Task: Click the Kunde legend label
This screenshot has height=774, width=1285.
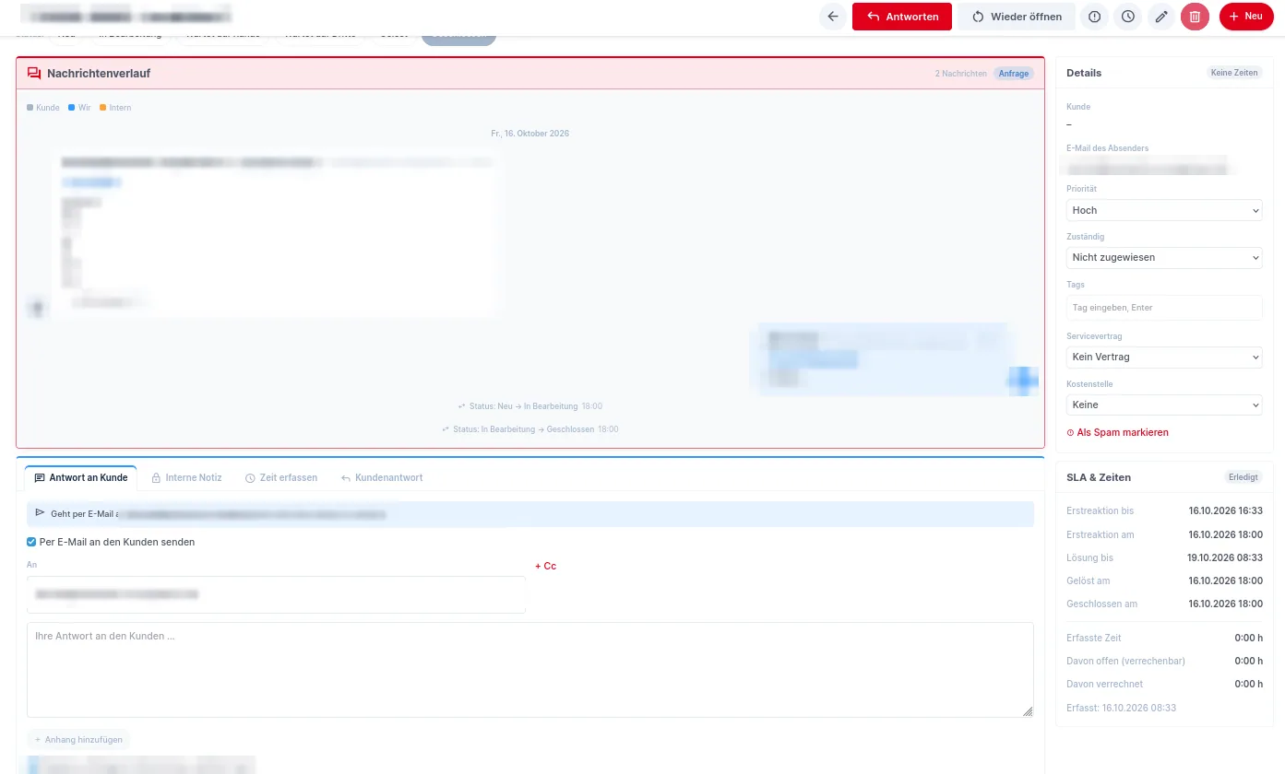Action: [x=43, y=108]
